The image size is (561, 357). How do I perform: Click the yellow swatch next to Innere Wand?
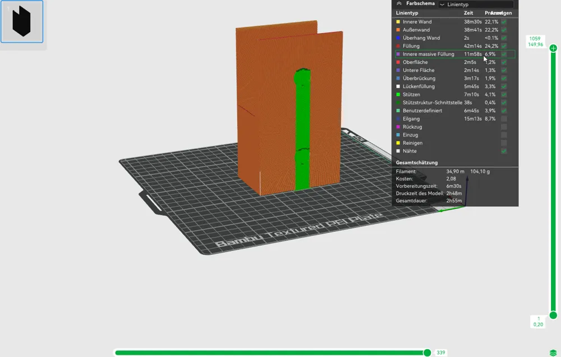tap(397, 22)
